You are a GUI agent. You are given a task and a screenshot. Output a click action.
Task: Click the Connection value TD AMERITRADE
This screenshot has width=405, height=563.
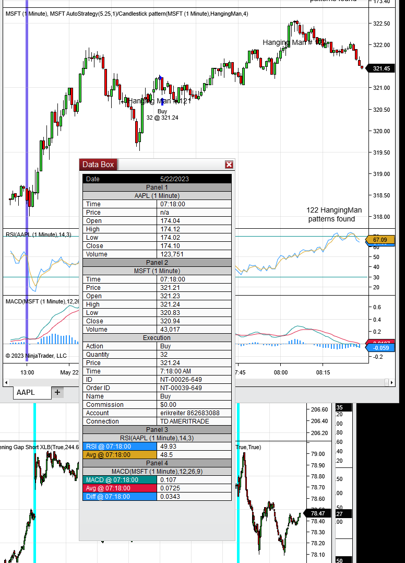tap(184, 421)
